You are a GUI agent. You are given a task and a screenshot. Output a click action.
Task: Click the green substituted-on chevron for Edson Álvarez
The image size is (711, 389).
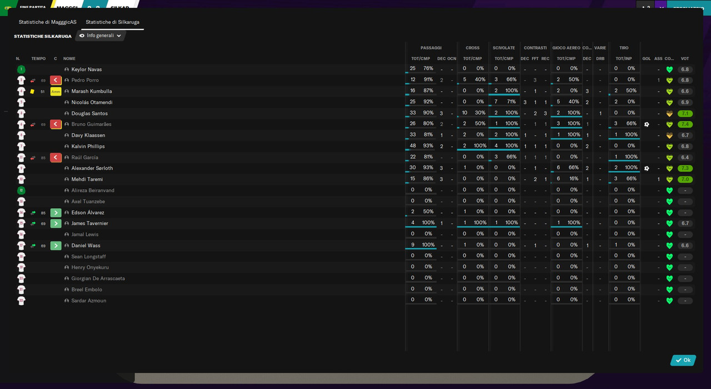tap(56, 213)
